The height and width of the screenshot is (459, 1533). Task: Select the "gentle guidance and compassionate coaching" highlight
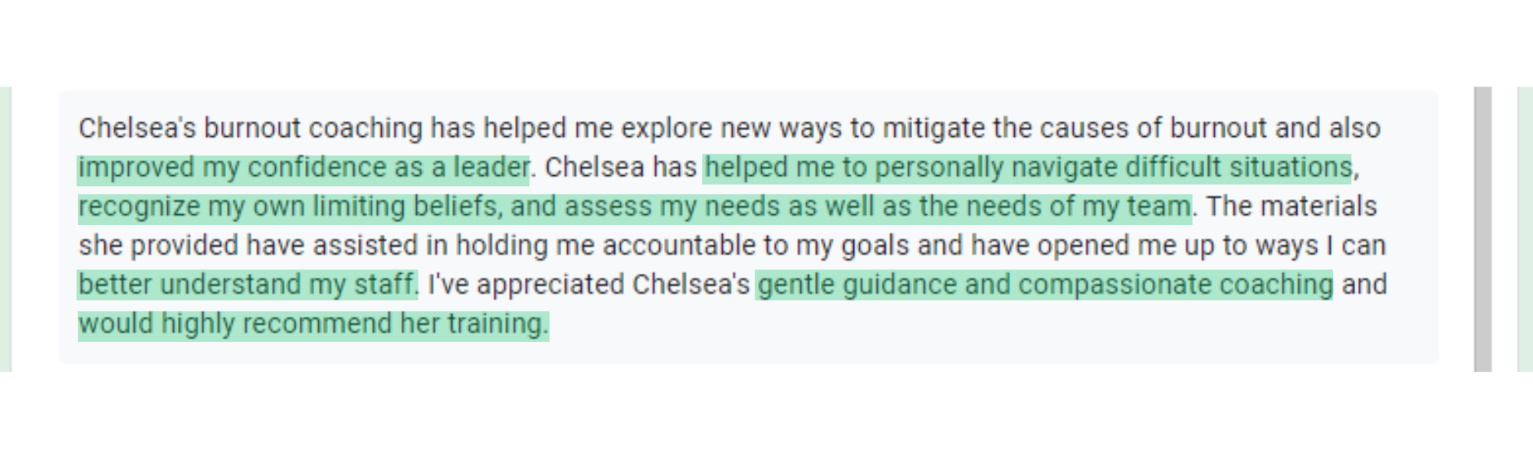[1044, 285]
